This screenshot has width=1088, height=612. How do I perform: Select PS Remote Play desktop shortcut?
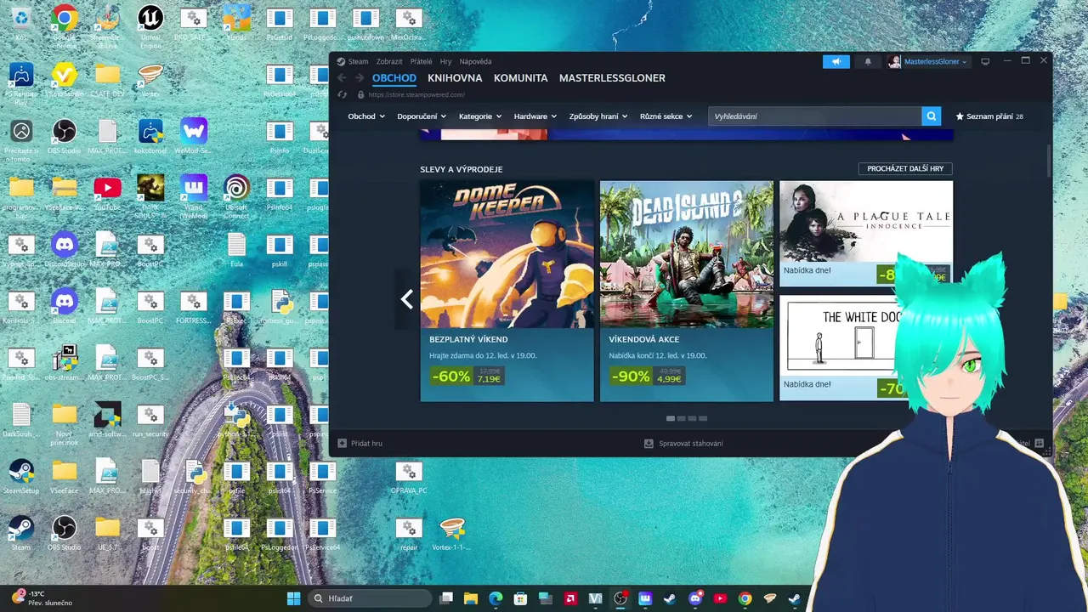click(21, 82)
